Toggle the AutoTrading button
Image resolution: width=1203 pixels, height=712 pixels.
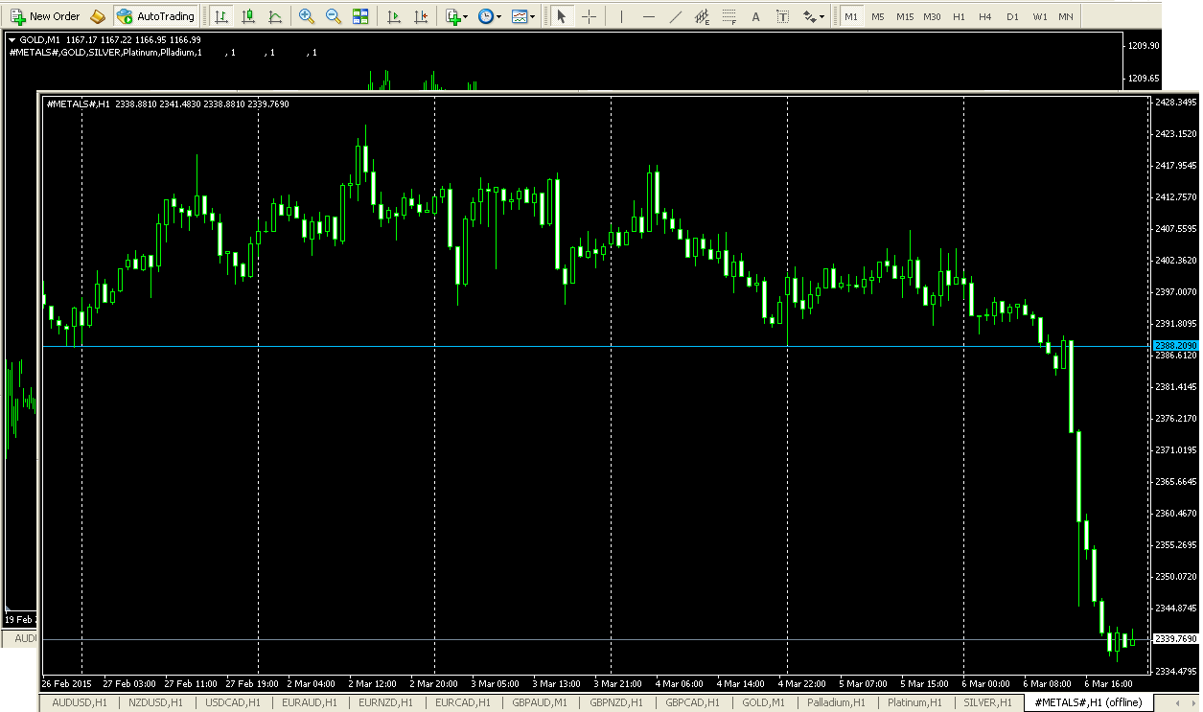point(156,16)
